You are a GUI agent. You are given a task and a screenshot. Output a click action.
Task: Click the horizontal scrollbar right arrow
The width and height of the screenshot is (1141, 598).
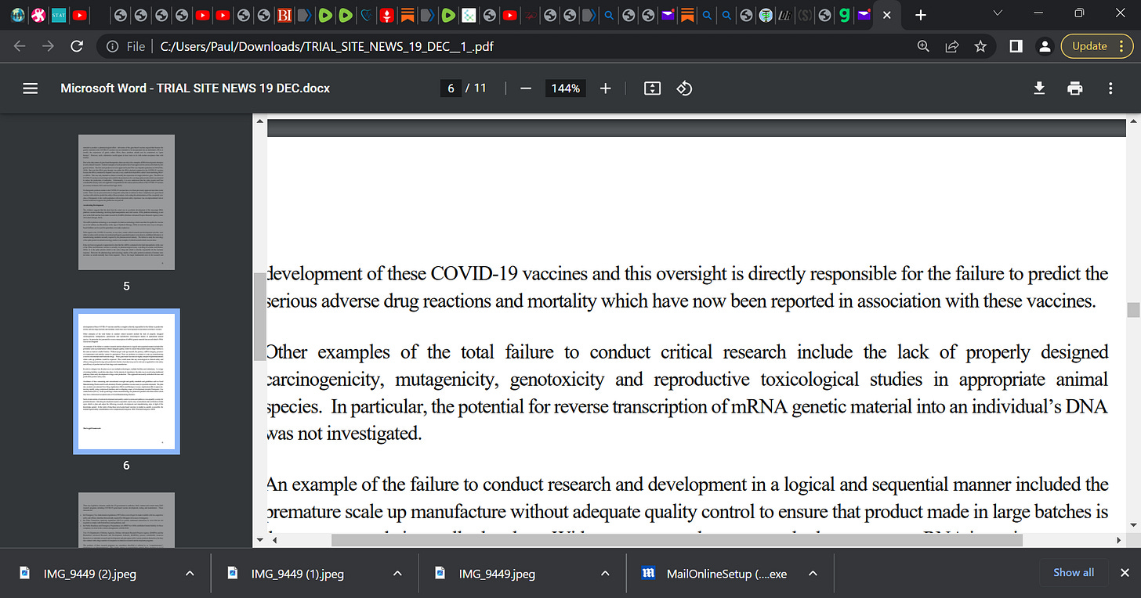pyautogui.click(x=1118, y=540)
